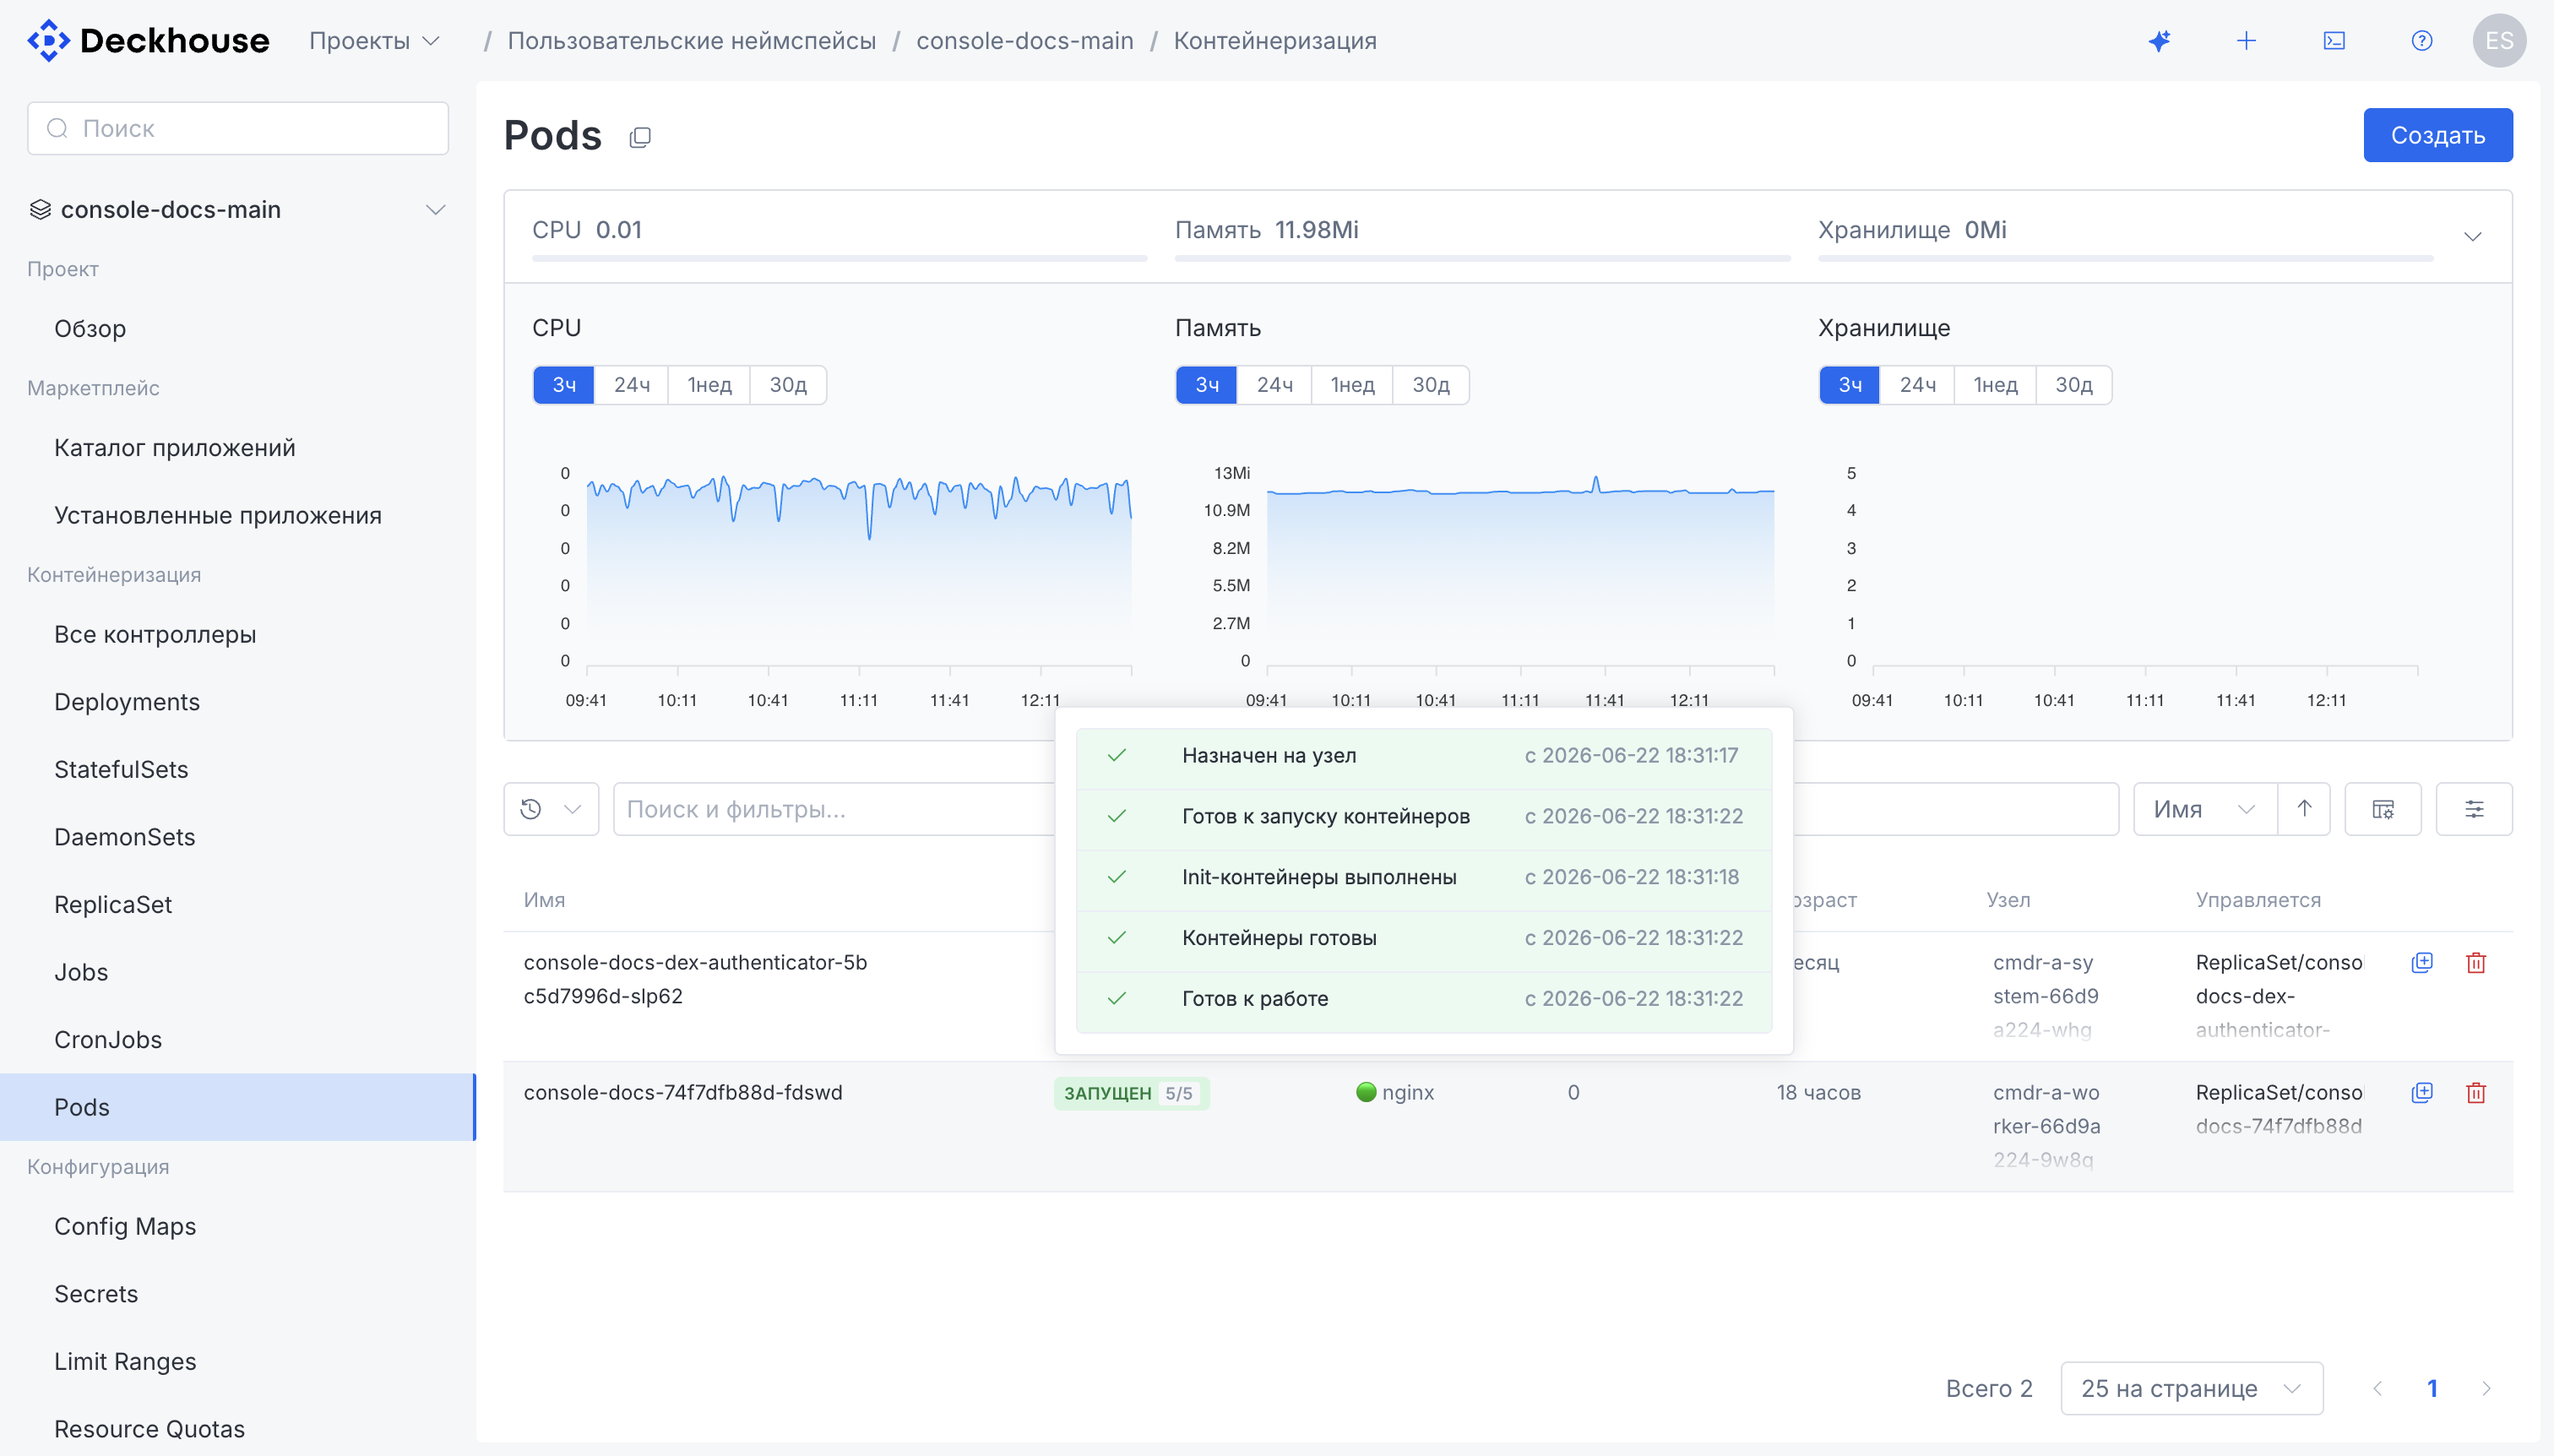
Task: Open the 25 на странице dropdown
Action: (2192, 1388)
